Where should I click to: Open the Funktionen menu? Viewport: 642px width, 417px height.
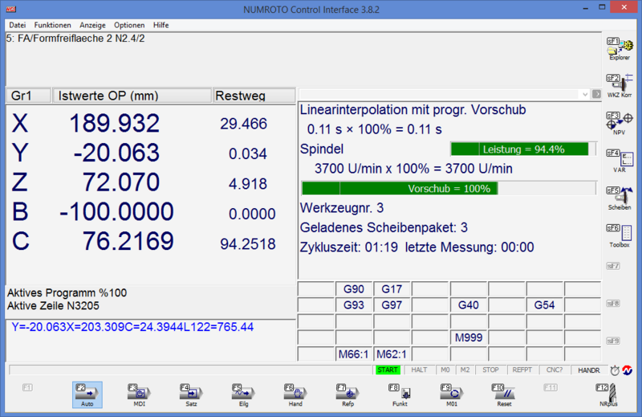[52, 25]
